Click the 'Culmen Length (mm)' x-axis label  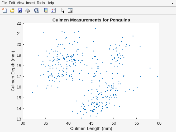(91, 128)
